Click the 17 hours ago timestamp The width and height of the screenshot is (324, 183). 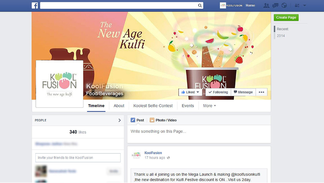click(155, 158)
